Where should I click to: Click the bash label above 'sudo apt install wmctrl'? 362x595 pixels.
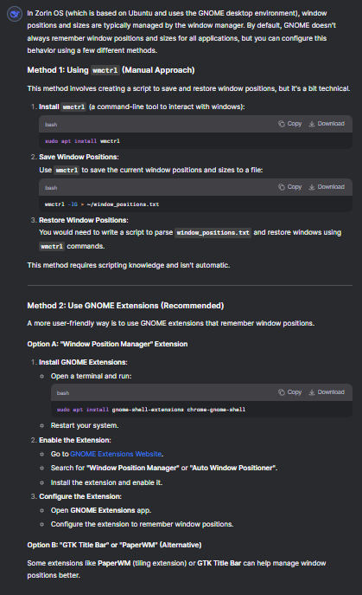51,125
